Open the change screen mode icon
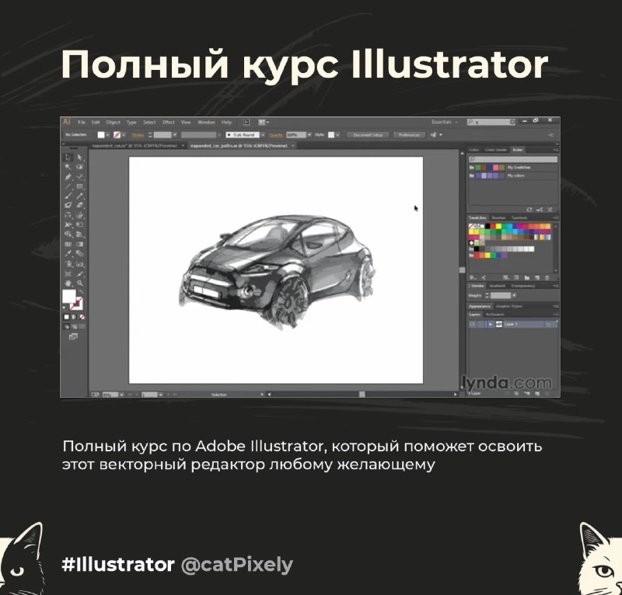Image resolution: width=622 pixels, height=595 pixels. pyautogui.click(x=73, y=336)
